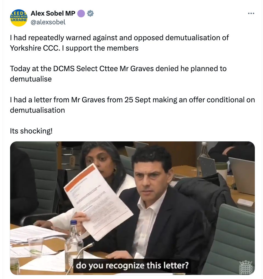
Task: Open the Leeds Stands with Ukraine profile avatar
Action: (19, 18)
